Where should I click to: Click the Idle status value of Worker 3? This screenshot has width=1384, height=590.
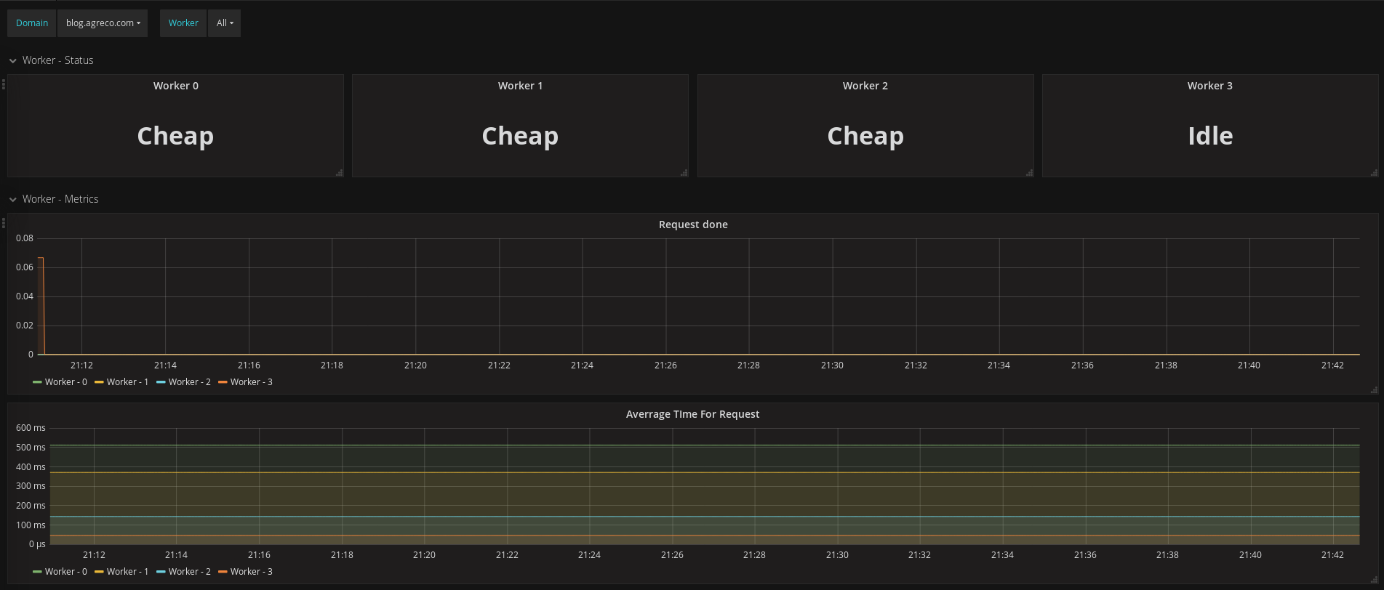[1210, 136]
